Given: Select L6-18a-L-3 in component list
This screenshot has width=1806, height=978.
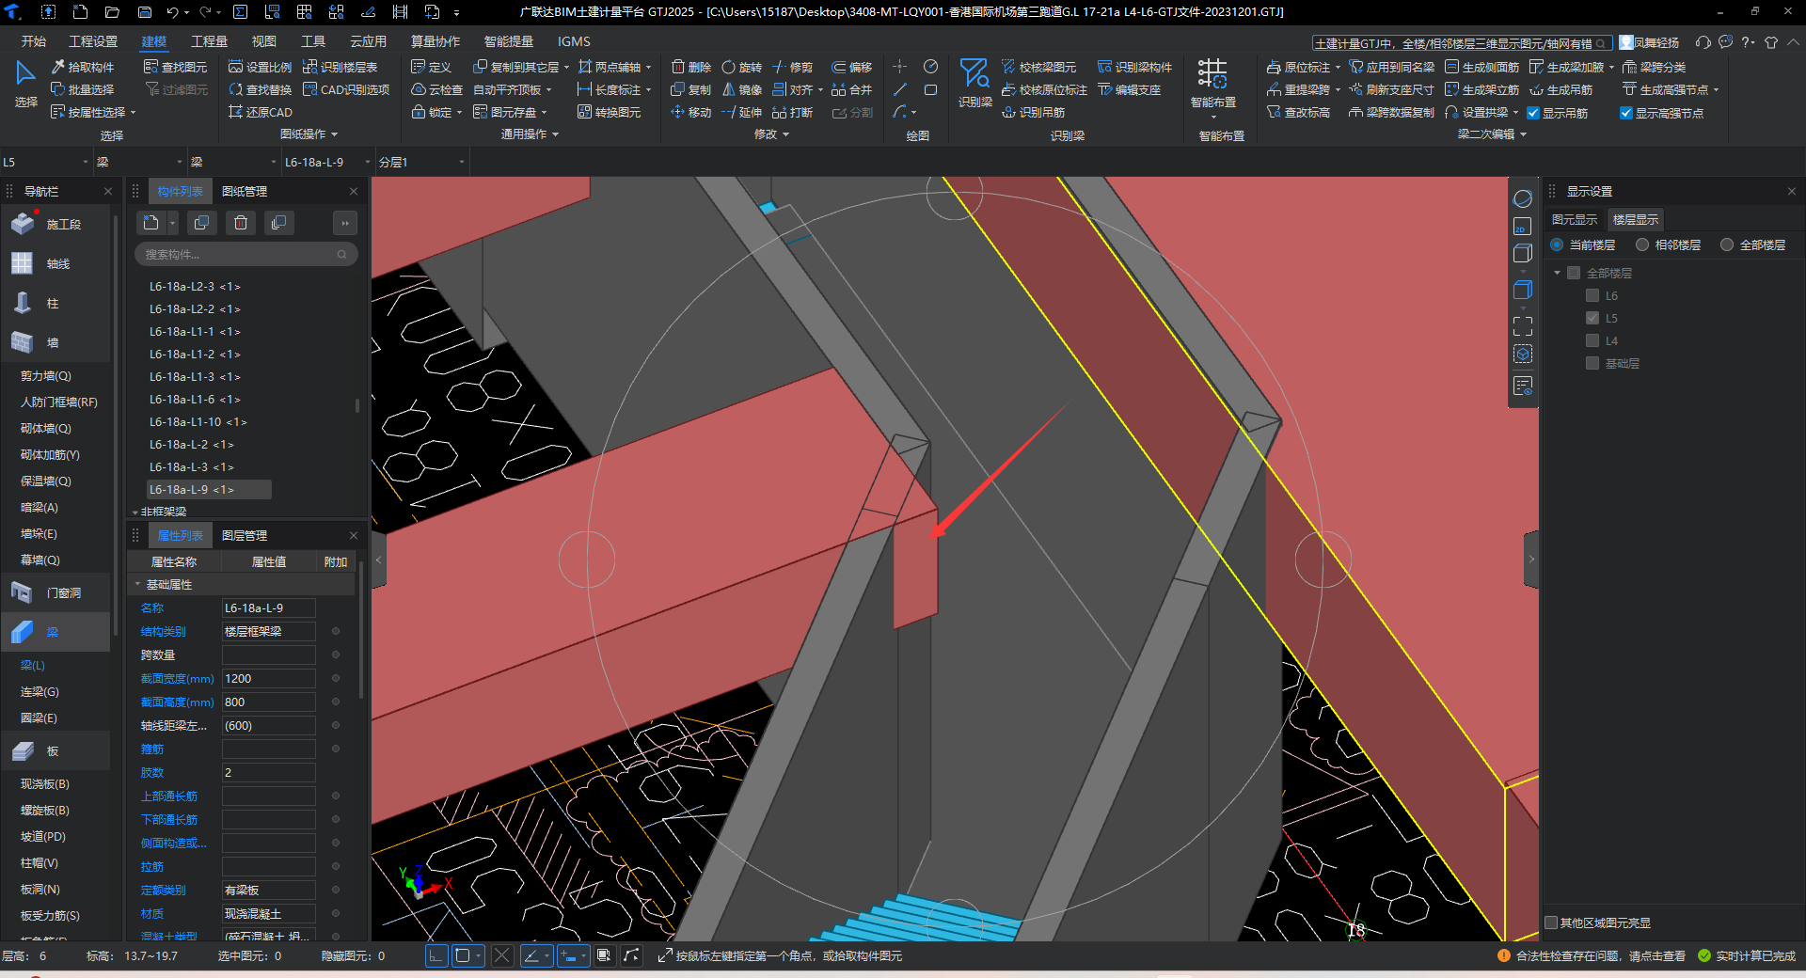Looking at the screenshot, I should (x=192, y=466).
